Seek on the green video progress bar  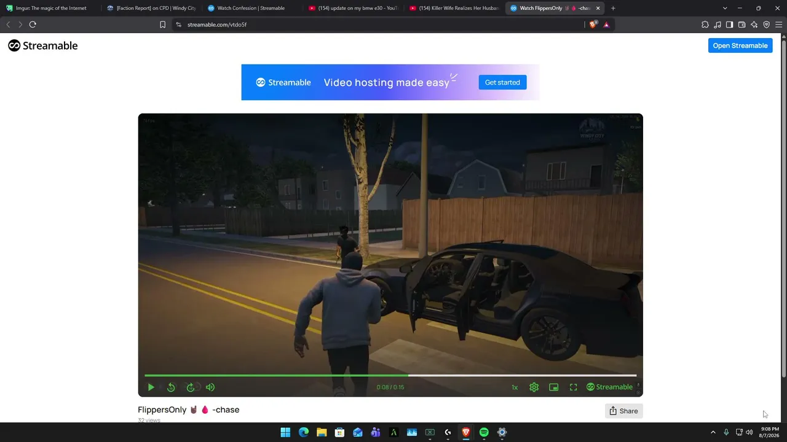pos(390,375)
